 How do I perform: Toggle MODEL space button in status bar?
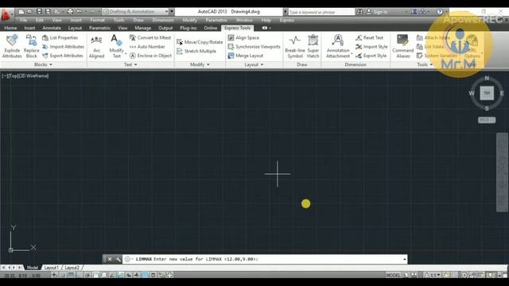(393, 275)
